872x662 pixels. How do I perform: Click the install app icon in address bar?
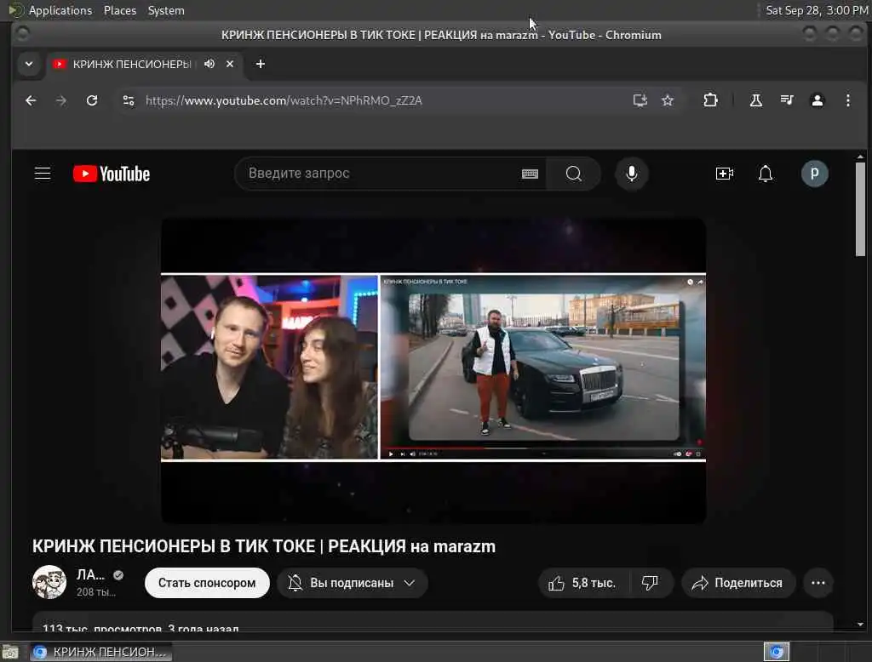pos(640,100)
